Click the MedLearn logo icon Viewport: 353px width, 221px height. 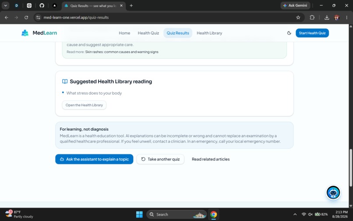click(x=25, y=33)
